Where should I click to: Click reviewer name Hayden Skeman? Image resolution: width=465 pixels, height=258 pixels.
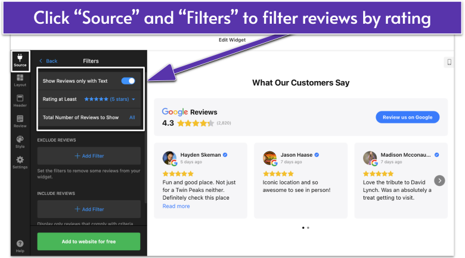(x=200, y=155)
